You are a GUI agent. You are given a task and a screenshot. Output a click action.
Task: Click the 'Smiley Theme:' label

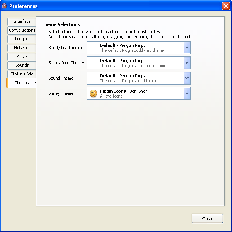(62, 93)
